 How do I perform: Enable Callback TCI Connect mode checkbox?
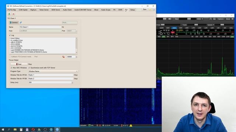[x=10, y=57]
